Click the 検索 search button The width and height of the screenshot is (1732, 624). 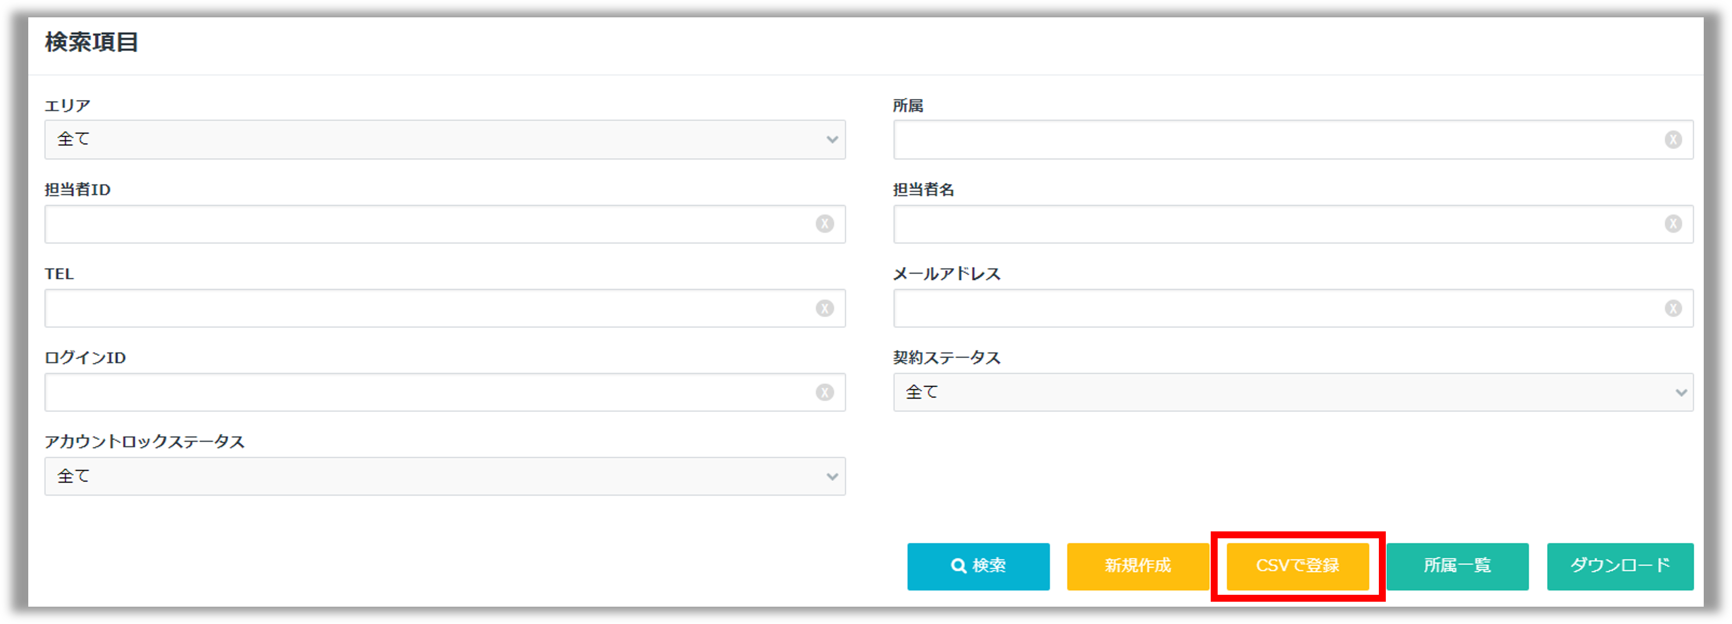coord(978,566)
